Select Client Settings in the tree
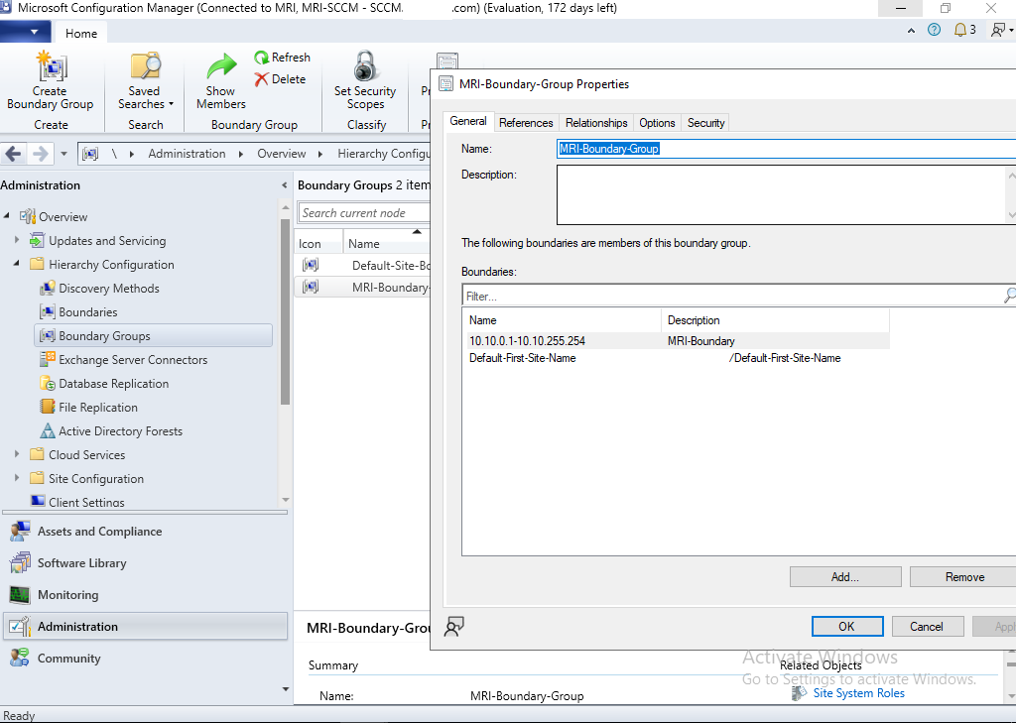Viewport: 1016px width, 723px height. (x=86, y=502)
